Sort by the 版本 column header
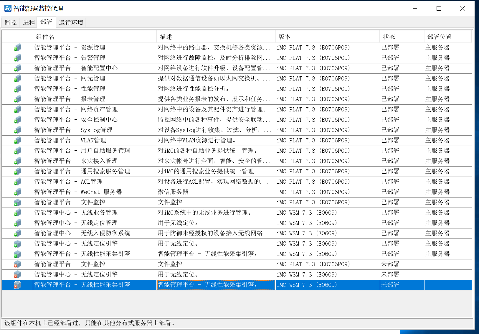479x334 pixels. 327,37
